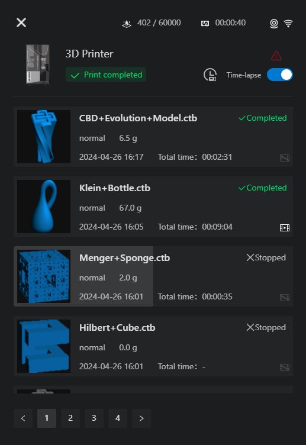Select history page 3
This screenshot has width=306, height=445.
tap(94, 418)
